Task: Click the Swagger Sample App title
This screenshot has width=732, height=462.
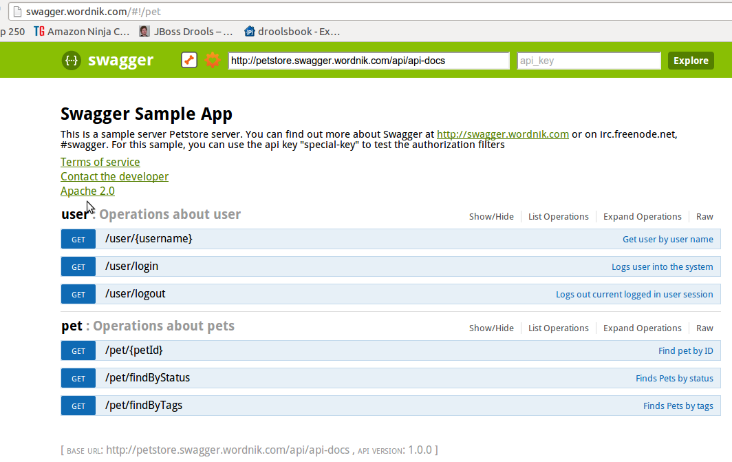Action: pos(147,114)
